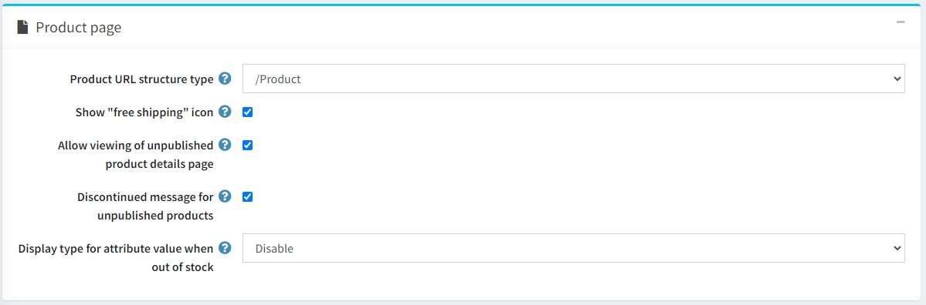Uncheck the Show "free shipping" icon checkbox

click(247, 112)
